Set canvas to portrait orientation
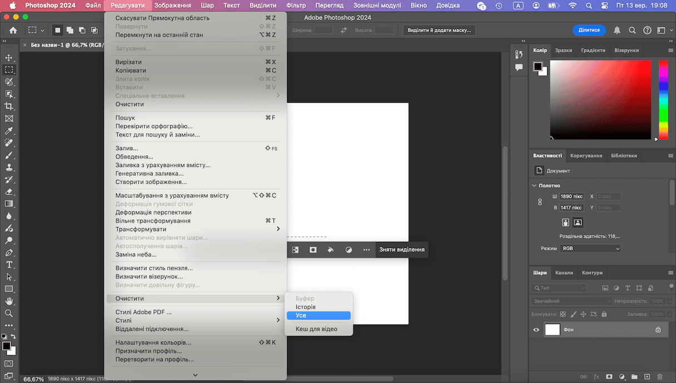This screenshot has height=383, width=676. [x=566, y=222]
